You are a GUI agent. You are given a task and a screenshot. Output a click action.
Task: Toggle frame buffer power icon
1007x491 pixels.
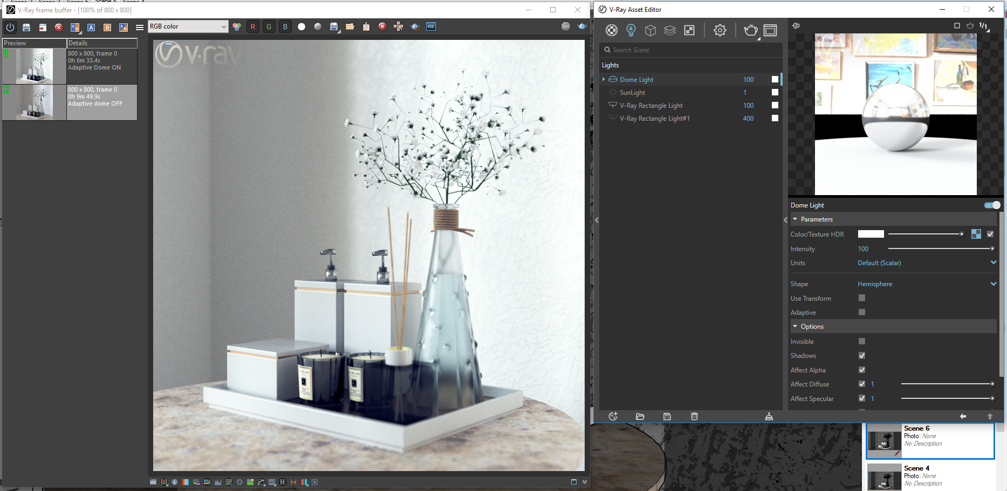(10, 27)
